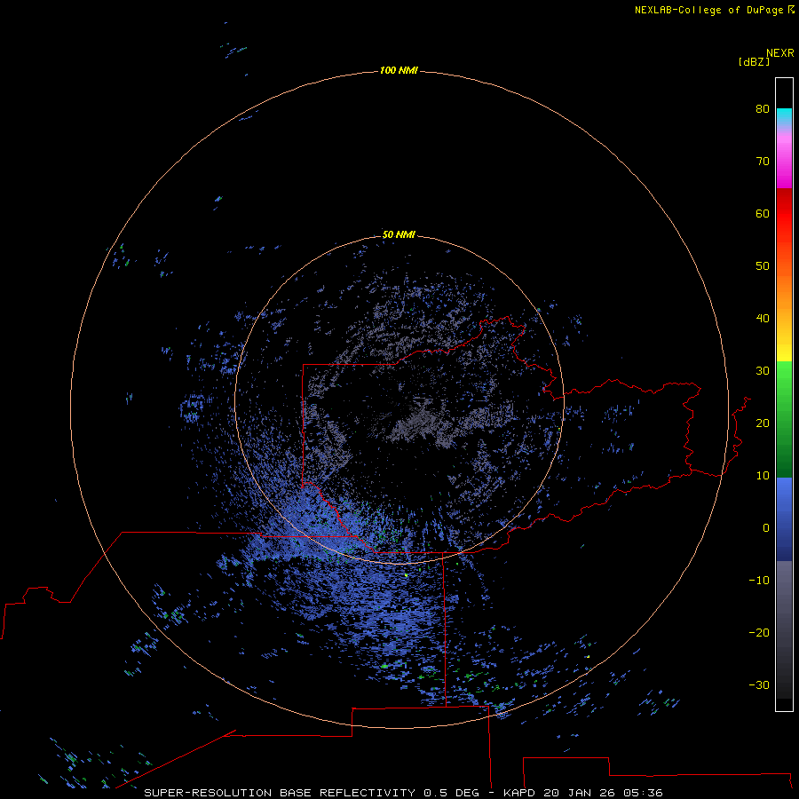Click the NEXR label above the color scale
The image size is (799, 799).
pos(780,53)
